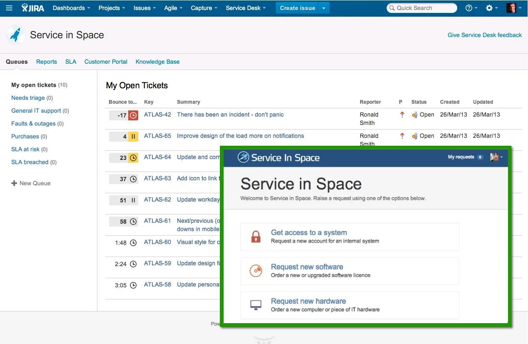Switch to the SLA tab
This screenshot has height=344, width=528.
click(71, 62)
